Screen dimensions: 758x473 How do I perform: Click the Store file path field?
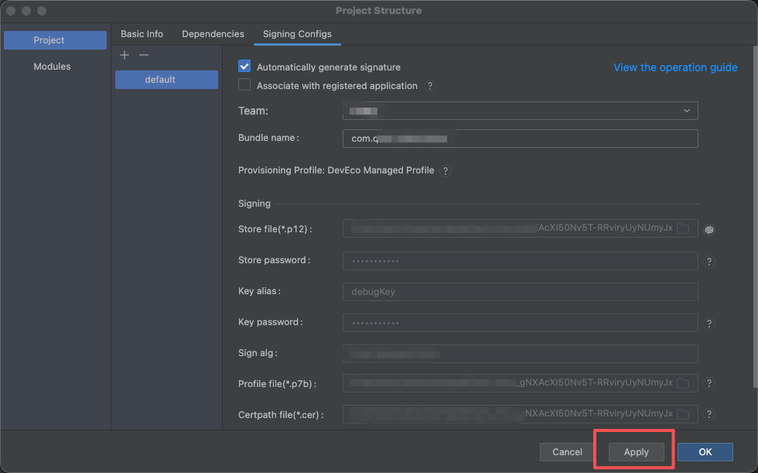(x=520, y=228)
